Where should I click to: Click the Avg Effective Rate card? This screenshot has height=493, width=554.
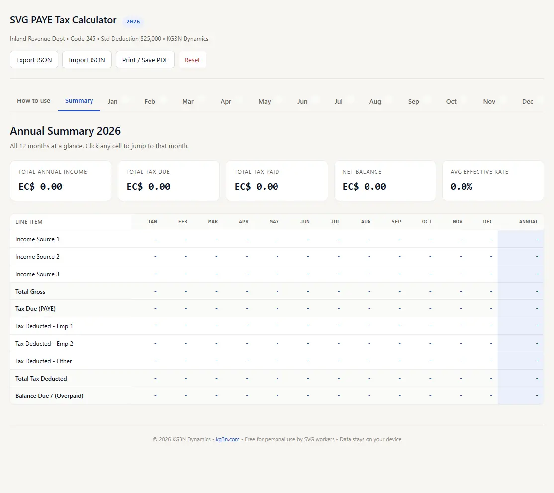tap(493, 181)
